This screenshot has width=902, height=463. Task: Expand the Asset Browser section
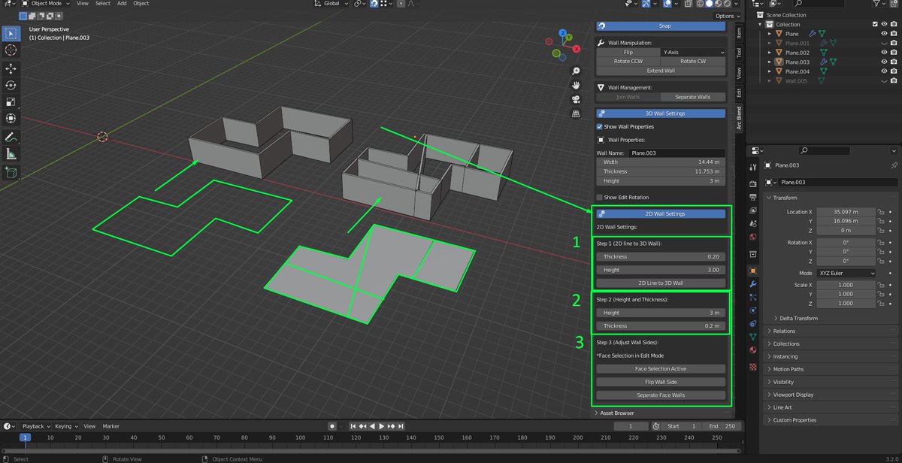pos(617,413)
